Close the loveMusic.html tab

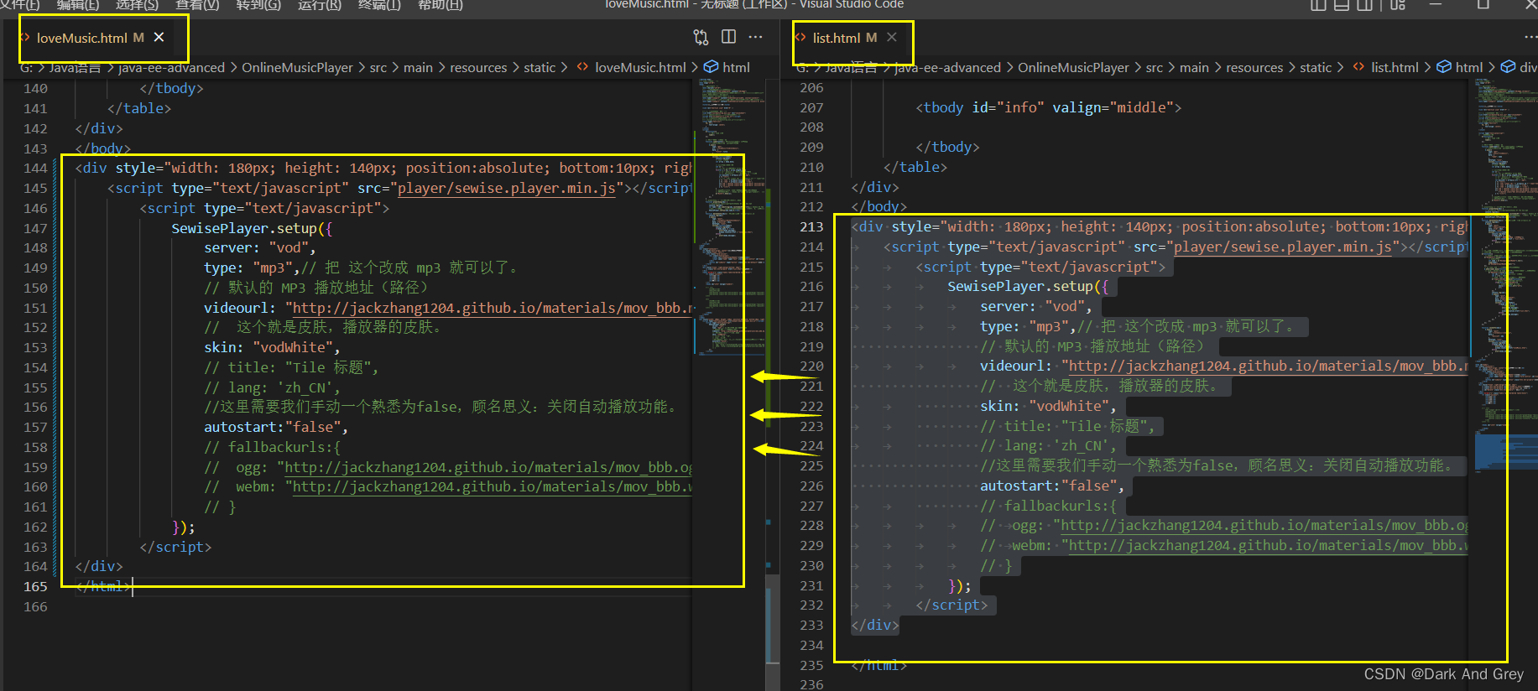pyautogui.click(x=159, y=37)
